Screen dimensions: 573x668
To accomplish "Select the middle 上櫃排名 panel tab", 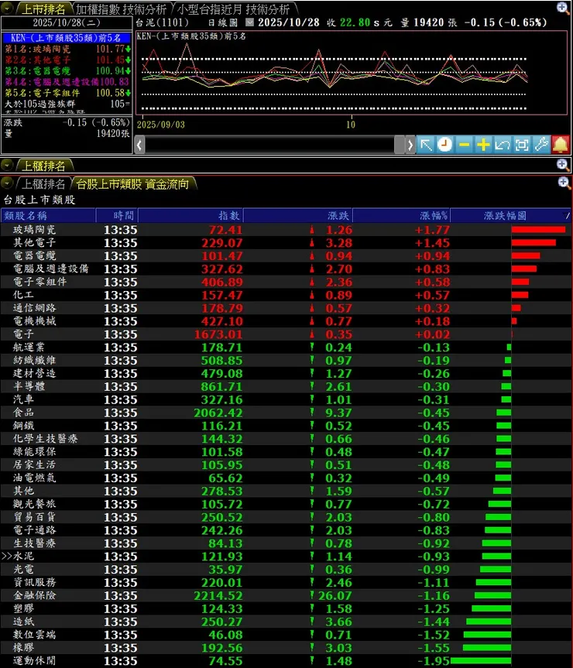I will click(43, 166).
